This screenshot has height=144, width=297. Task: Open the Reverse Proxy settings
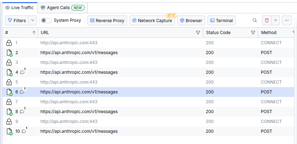coord(107,20)
